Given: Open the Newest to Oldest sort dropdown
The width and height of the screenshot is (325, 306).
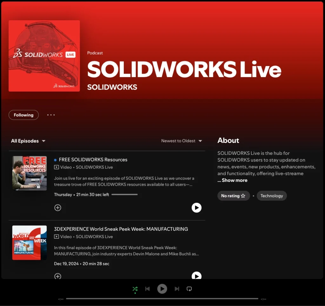Looking at the screenshot, I should (182, 141).
